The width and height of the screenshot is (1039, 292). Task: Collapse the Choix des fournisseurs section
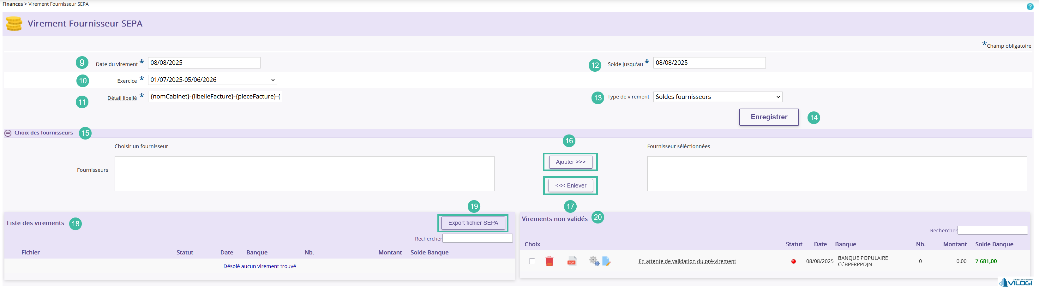[x=8, y=133]
